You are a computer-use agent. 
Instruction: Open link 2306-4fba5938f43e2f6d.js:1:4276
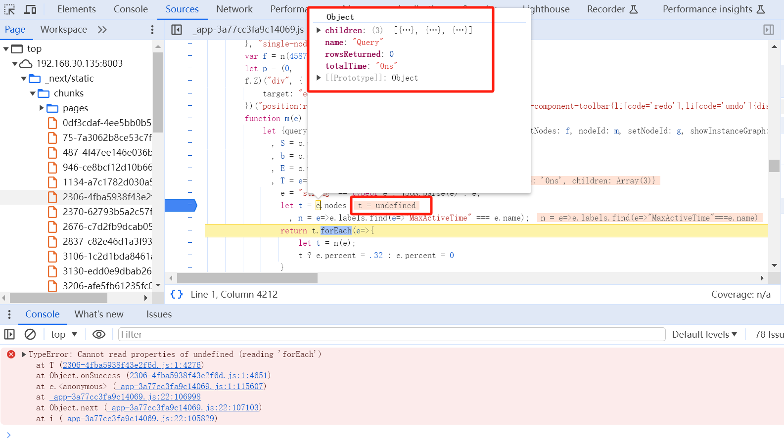[x=132, y=365]
